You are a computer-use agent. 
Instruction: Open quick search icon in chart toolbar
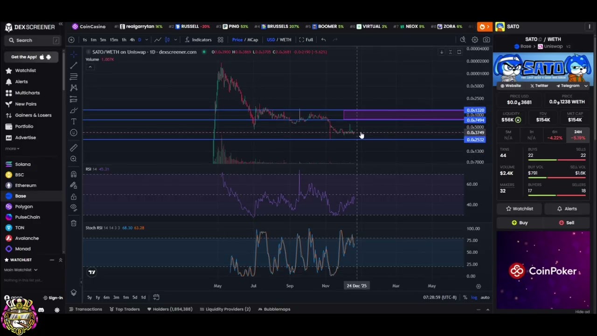tap(463, 40)
